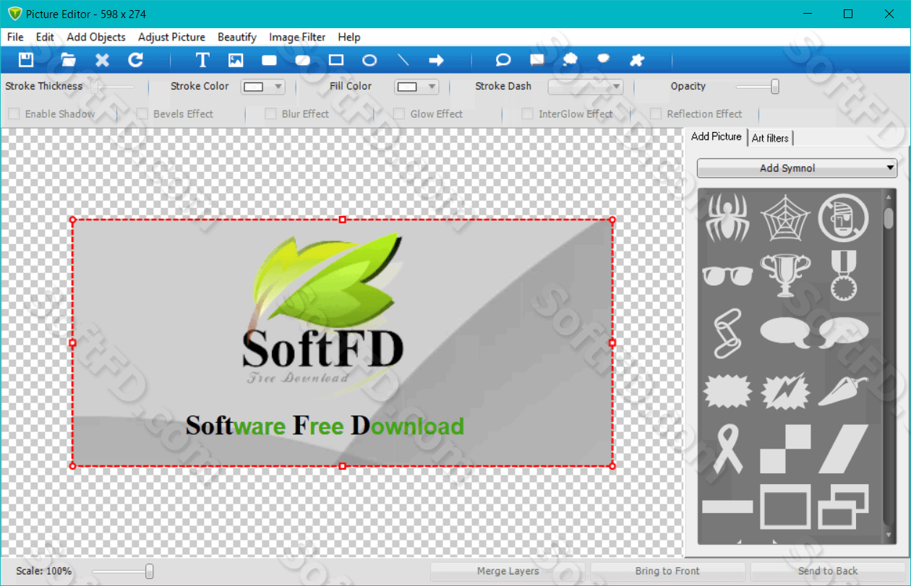911x586 pixels.
Task: Select the outlined rectangle tool
Action: click(x=336, y=60)
